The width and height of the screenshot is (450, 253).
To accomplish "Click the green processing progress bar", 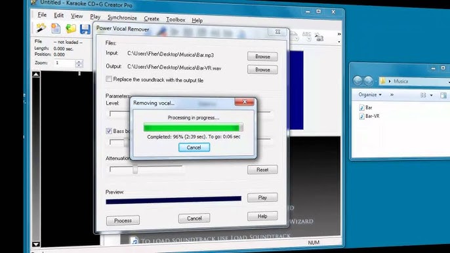I will 193,127.
